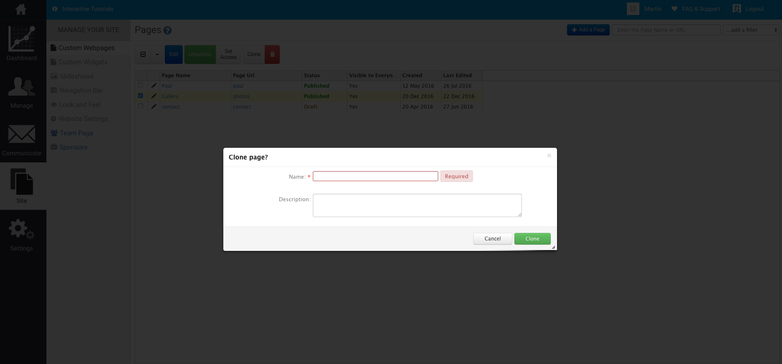782x364 pixels.
Task: Click the select-all toggle box in toolbar
Action: click(143, 54)
